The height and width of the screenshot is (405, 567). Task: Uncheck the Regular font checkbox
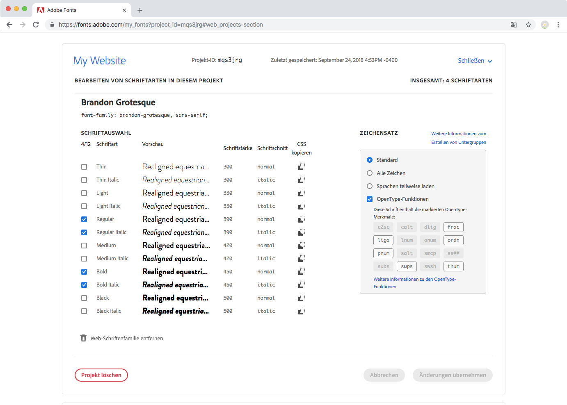(x=84, y=219)
